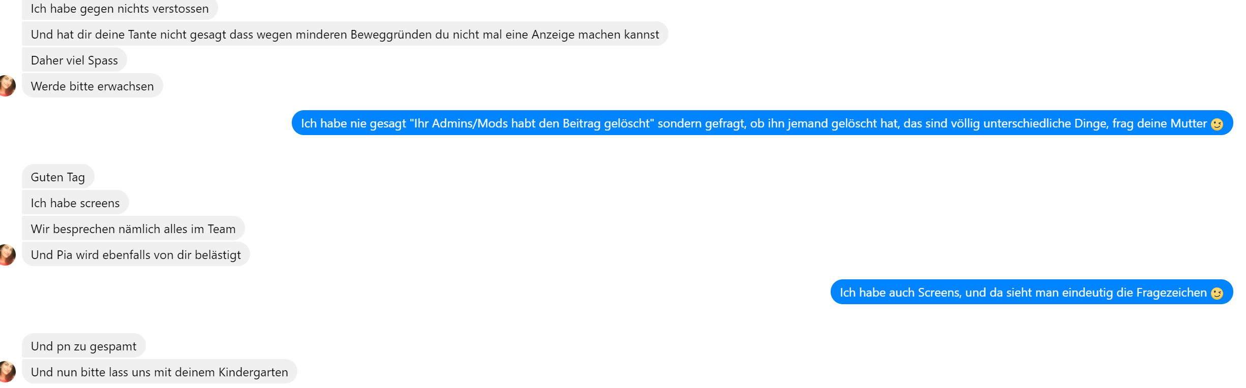The height and width of the screenshot is (388, 1246).
Task: Select blue message about Admins/Mods Beitrag gelöscht
Action: [x=762, y=123]
